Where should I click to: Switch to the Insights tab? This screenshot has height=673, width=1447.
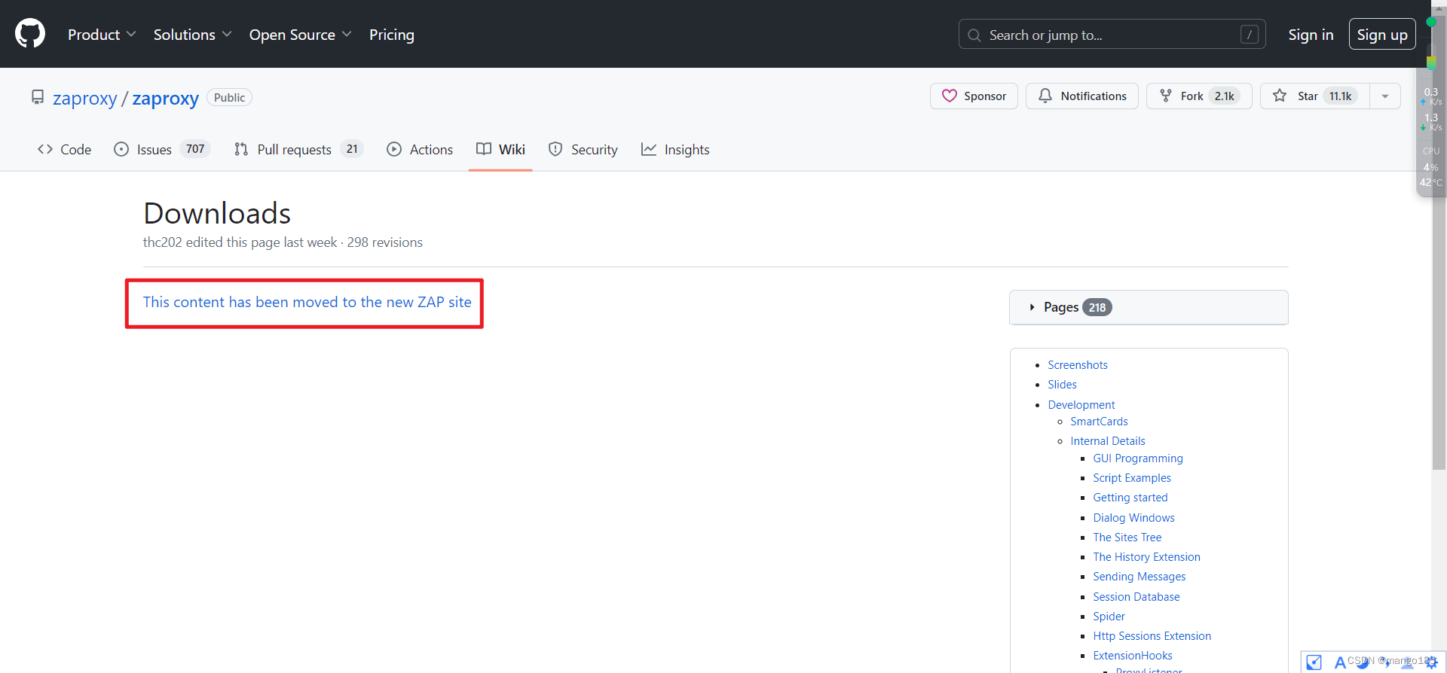pyautogui.click(x=675, y=149)
